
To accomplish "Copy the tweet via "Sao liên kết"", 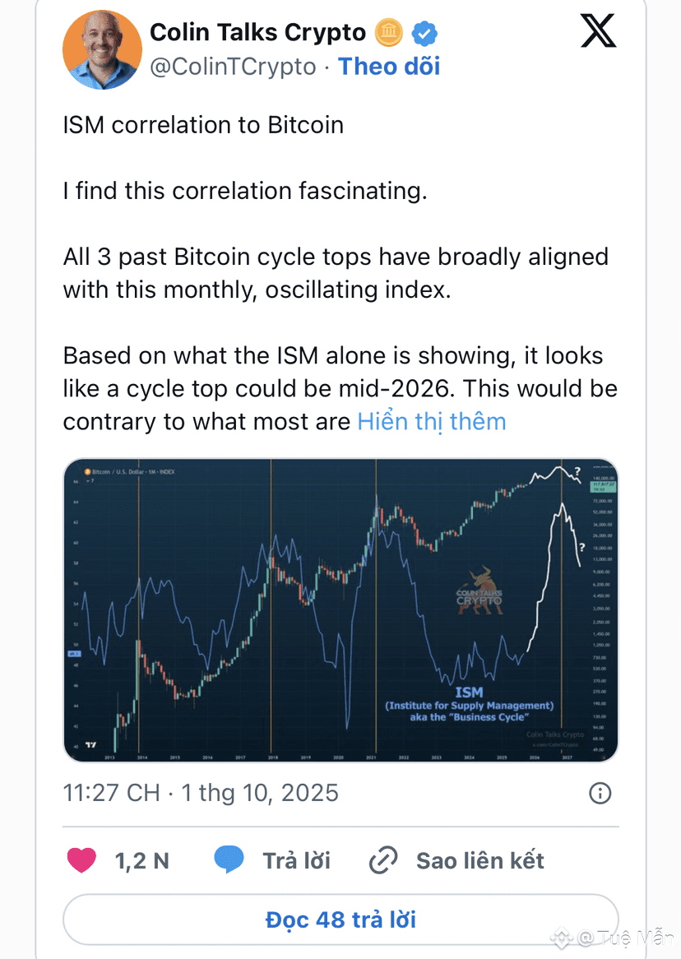I will [x=480, y=861].
